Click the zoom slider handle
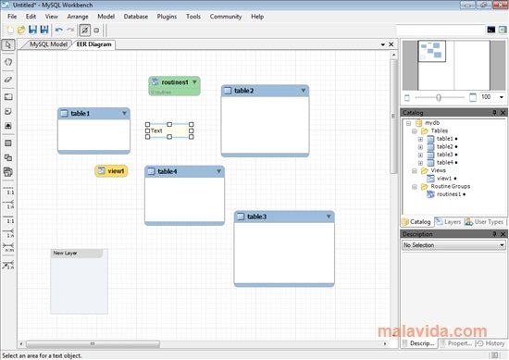Viewport: 509px width, 360px height. pos(439,97)
